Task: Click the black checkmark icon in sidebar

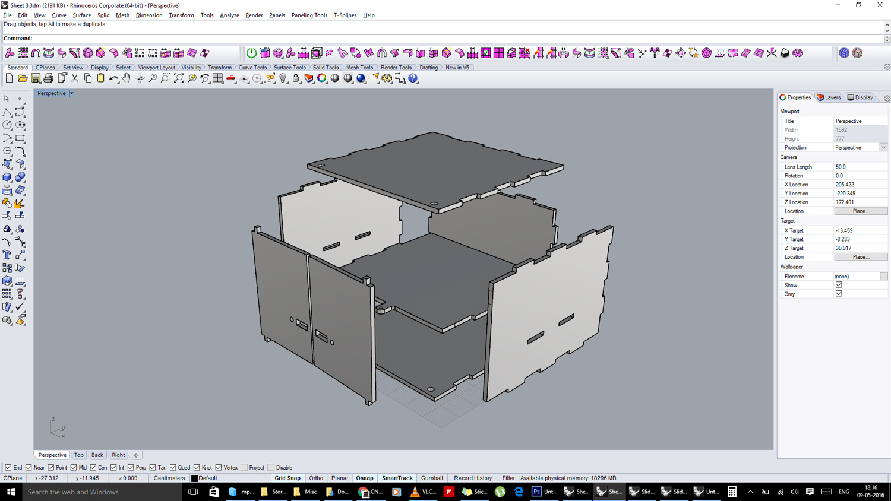Action: click(x=20, y=307)
